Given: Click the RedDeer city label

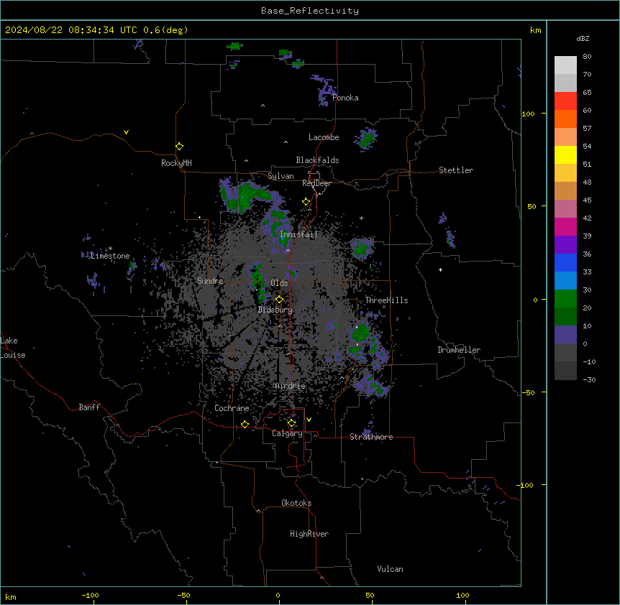Looking at the screenshot, I should (316, 183).
